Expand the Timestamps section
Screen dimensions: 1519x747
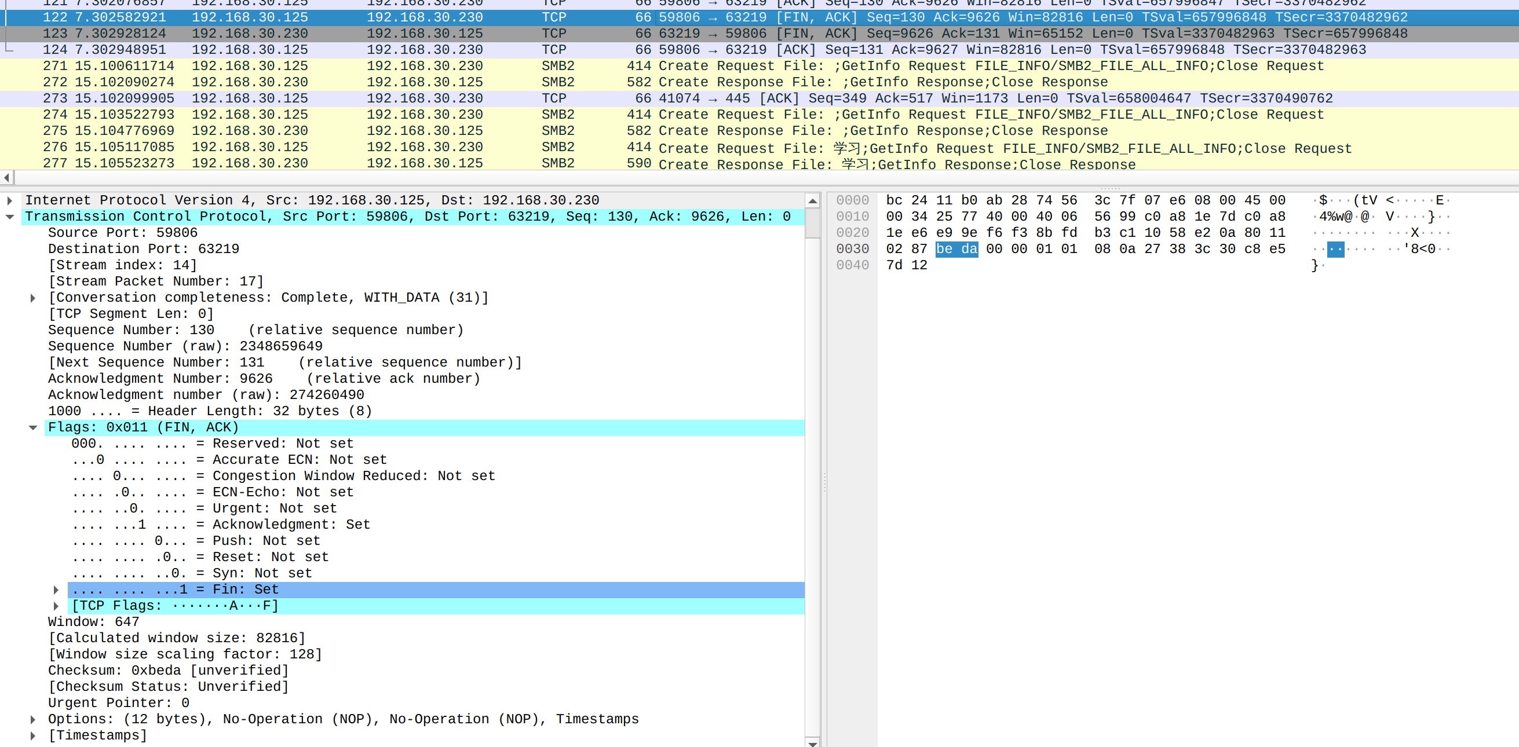coord(33,736)
